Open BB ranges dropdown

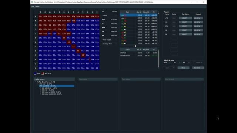[x=198, y=34]
